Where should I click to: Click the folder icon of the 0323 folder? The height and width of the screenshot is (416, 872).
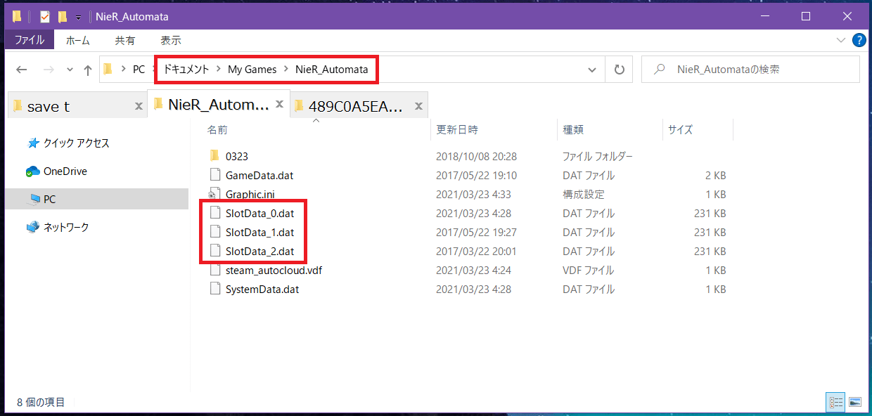click(215, 156)
